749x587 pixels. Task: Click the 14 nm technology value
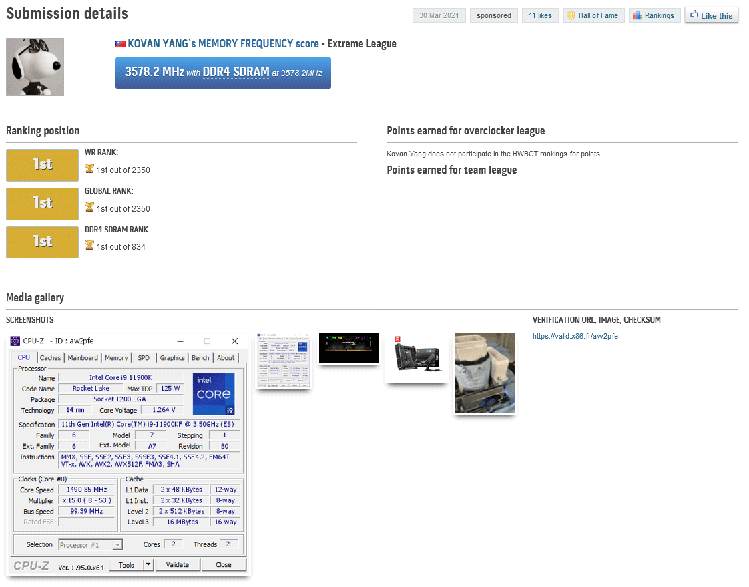[x=75, y=410]
